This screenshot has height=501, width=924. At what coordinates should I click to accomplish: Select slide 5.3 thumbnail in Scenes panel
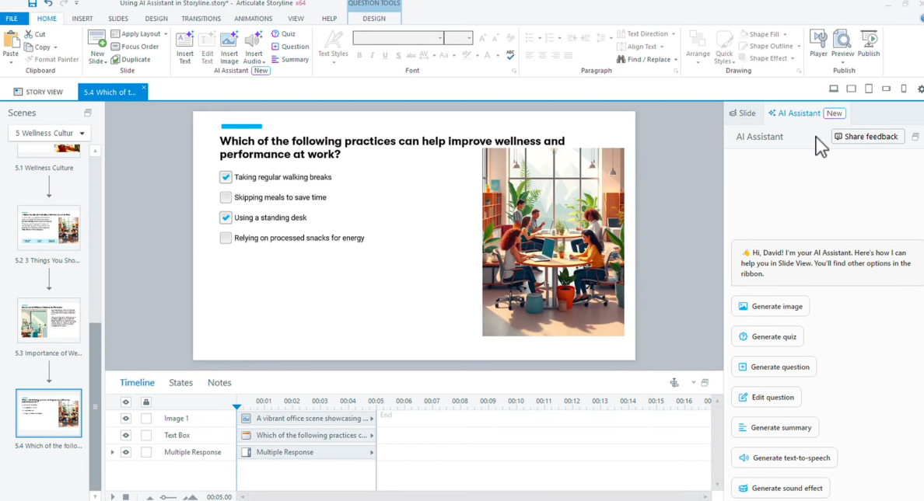click(49, 321)
